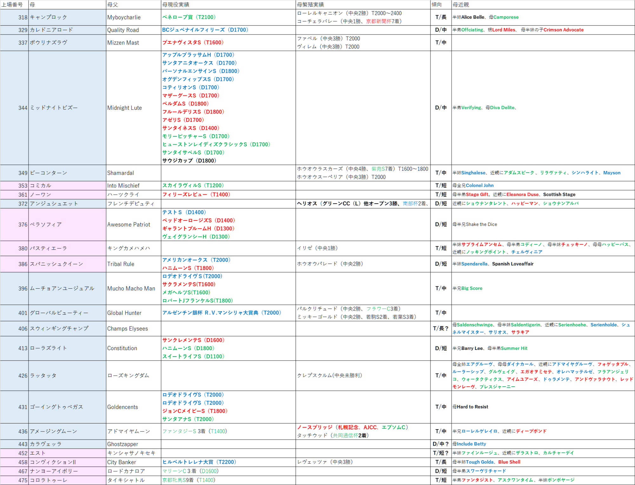
Task: Select the T/長? tendency cell
Action: (441, 329)
